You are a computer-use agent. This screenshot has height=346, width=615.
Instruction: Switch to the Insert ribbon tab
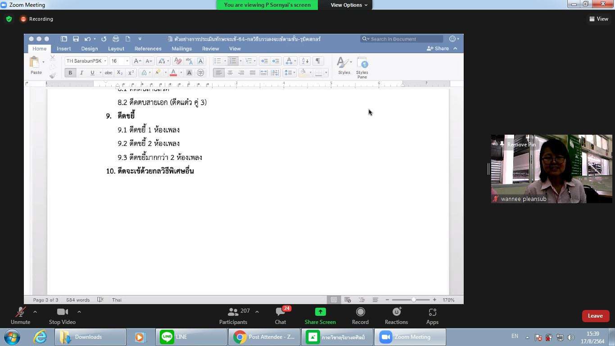point(63,49)
